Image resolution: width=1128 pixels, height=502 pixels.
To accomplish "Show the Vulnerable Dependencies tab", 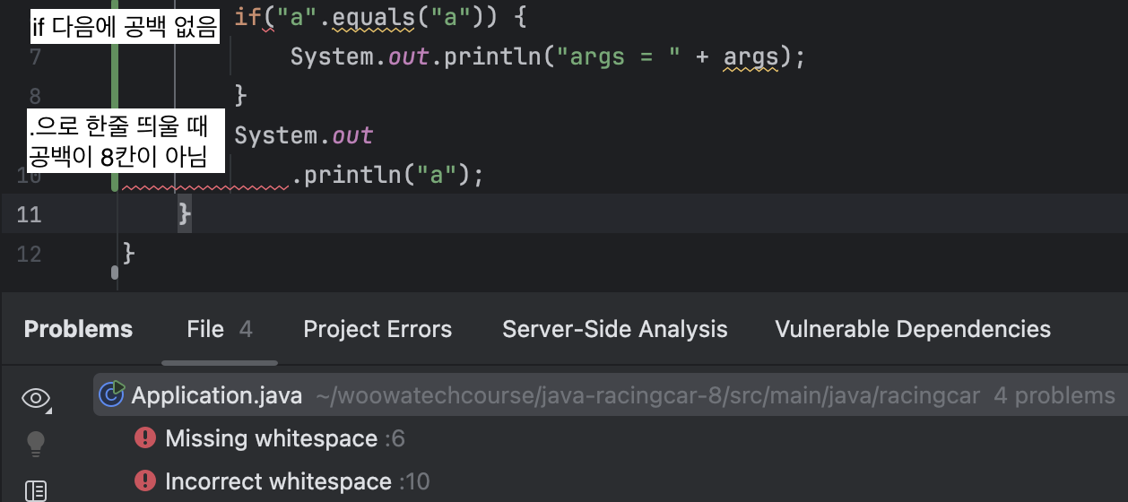I will coord(912,329).
